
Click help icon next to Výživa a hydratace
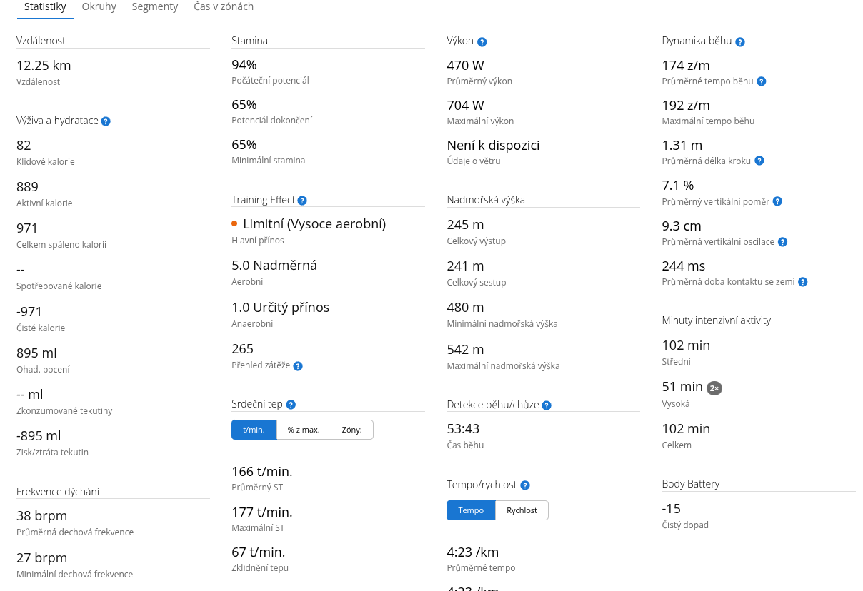(106, 121)
